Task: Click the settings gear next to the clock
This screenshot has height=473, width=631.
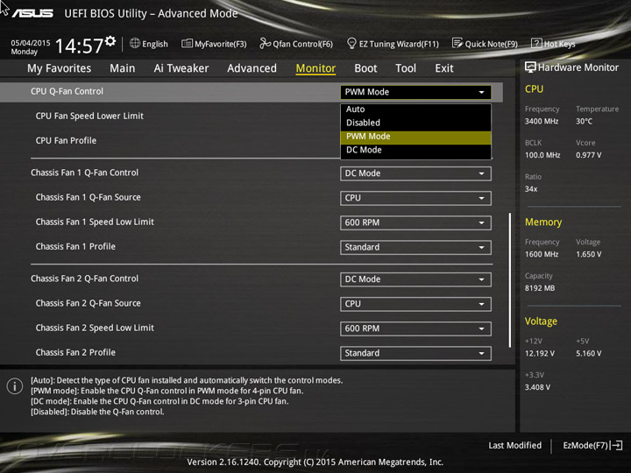Action: [x=110, y=41]
